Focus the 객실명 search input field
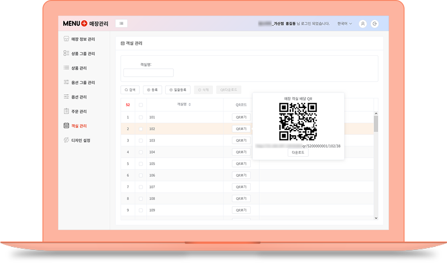447x263 pixels. [148, 73]
